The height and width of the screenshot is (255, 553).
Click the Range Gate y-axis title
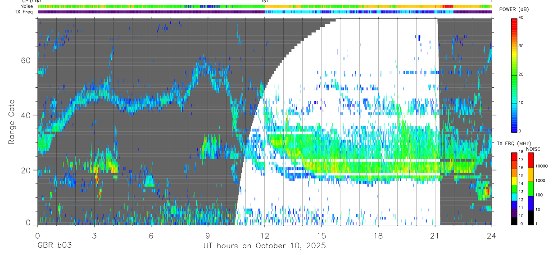[x=12, y=122]
